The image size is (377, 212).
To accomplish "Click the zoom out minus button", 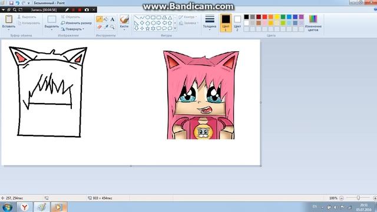I will coord(342,198).
